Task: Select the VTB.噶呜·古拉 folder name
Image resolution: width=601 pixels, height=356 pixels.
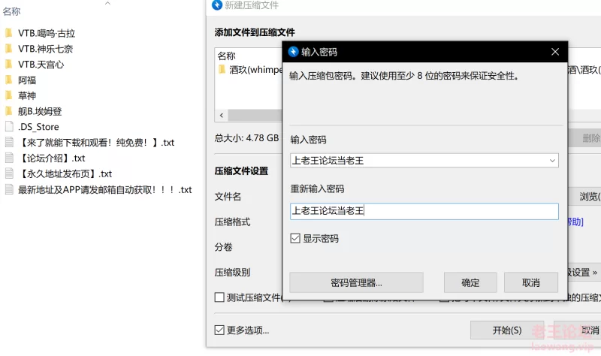Action: tap(47, 33)
